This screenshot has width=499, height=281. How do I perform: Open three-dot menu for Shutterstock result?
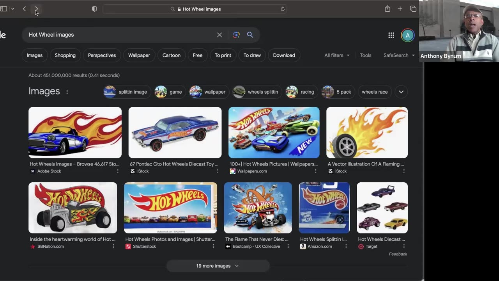213,246
